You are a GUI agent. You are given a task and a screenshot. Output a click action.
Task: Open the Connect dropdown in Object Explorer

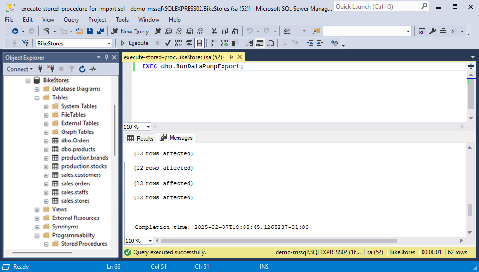(x=20, y=69)
